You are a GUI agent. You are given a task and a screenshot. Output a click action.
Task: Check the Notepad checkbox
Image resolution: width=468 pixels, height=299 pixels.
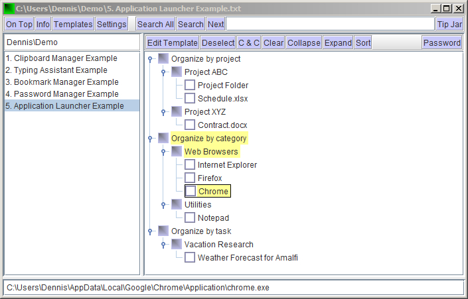pos(190,217)
